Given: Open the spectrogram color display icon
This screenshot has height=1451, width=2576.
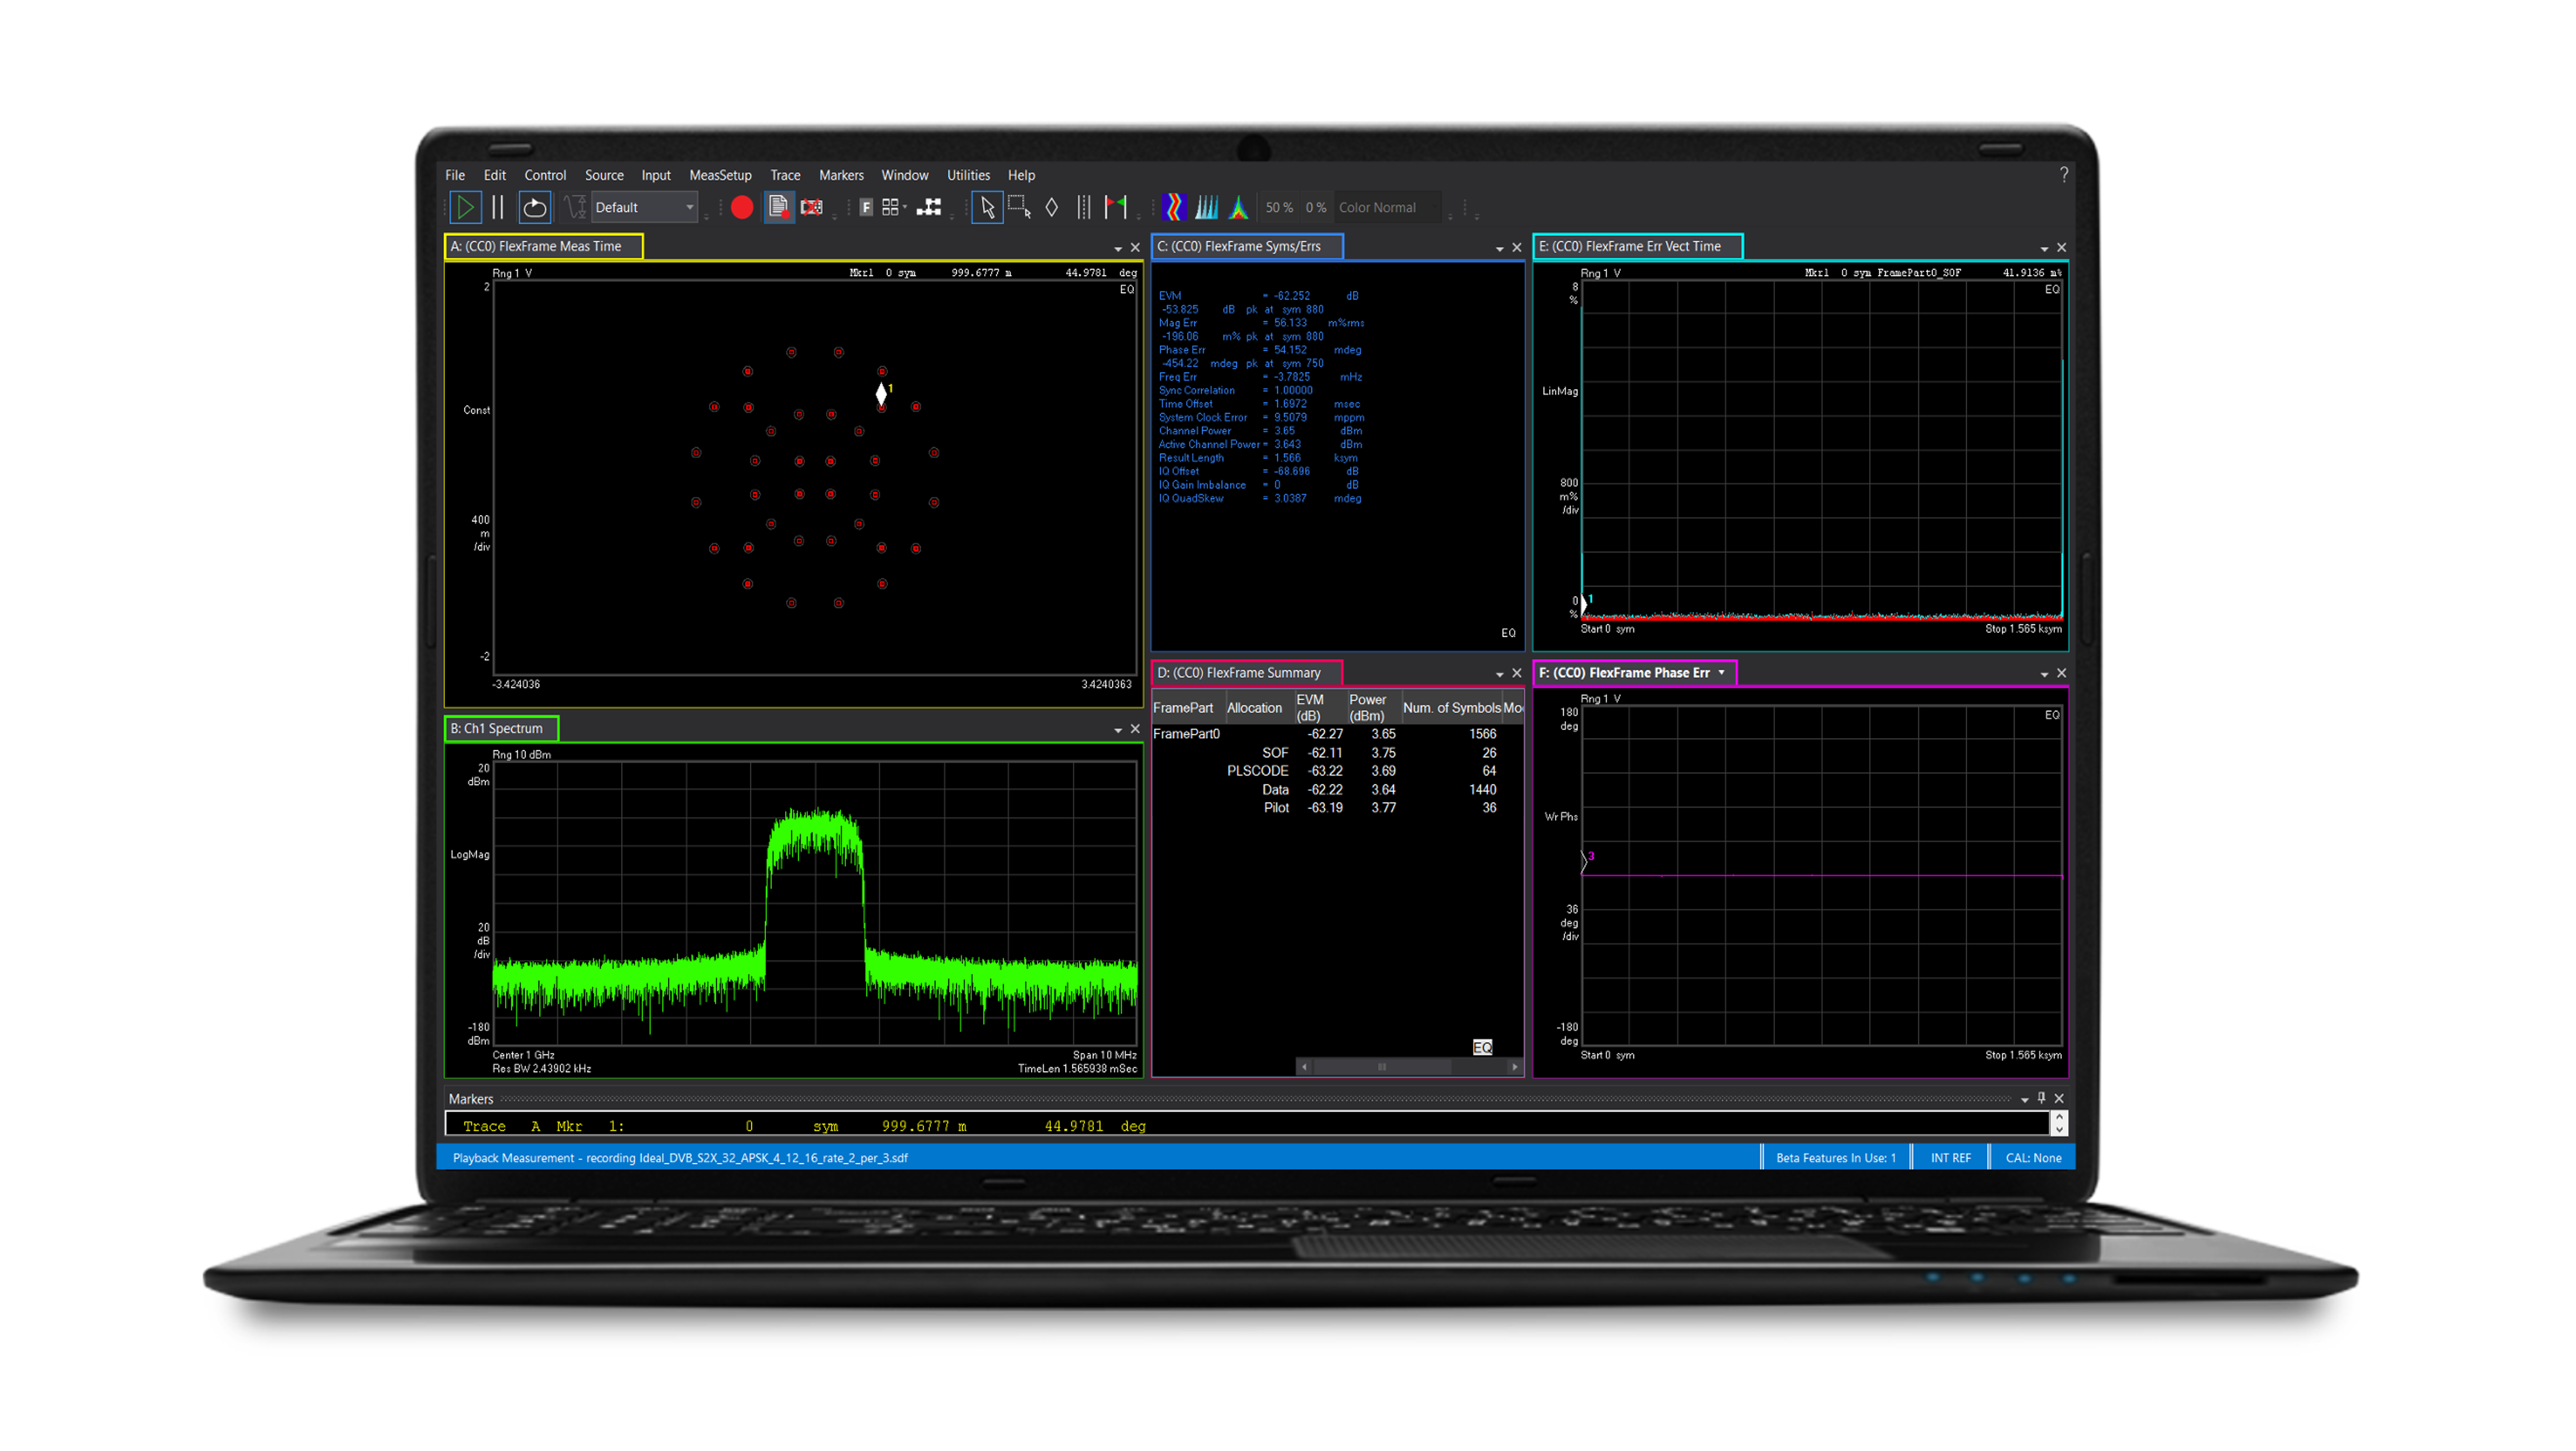Looking at the screenshot, I should (x=1174, y=207).
